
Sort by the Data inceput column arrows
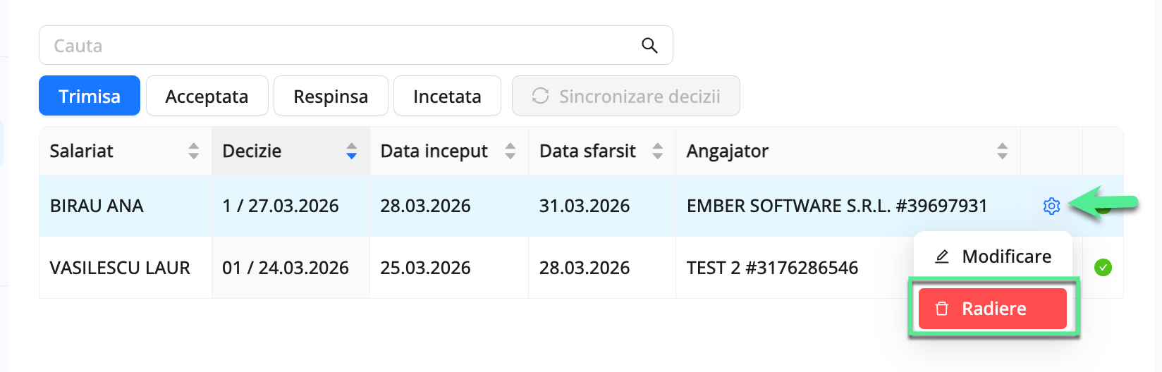pos(510,151)
